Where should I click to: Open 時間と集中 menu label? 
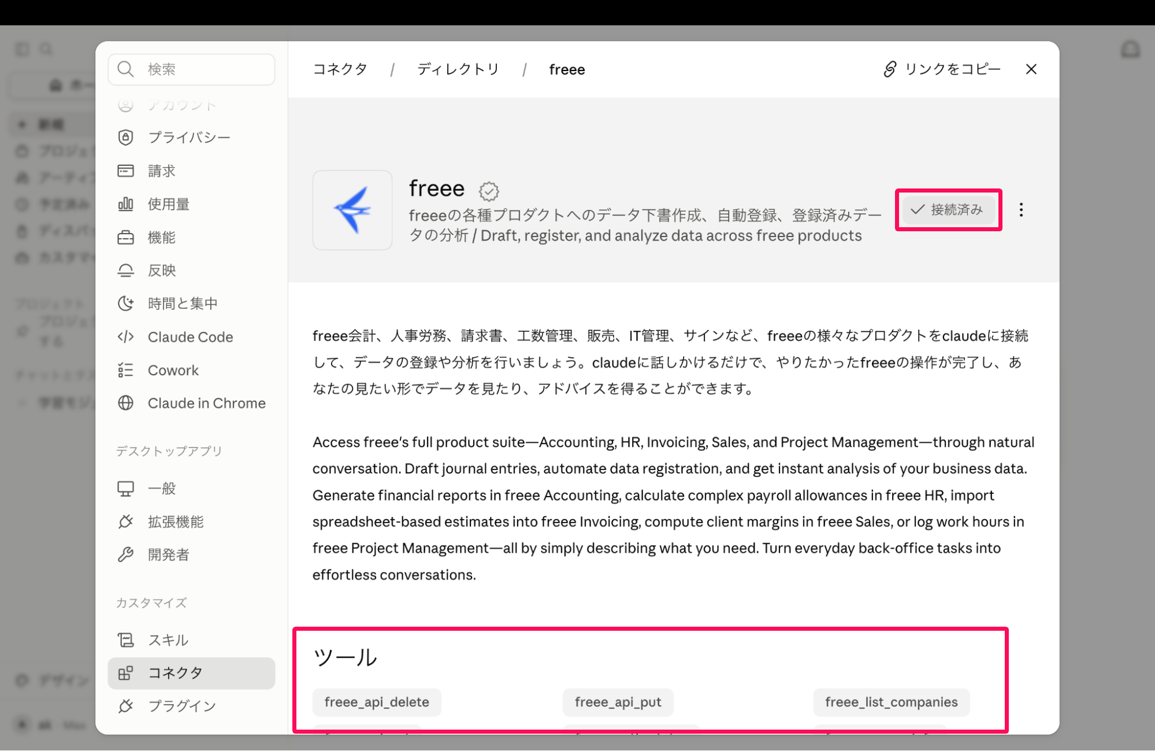(183, 304)
